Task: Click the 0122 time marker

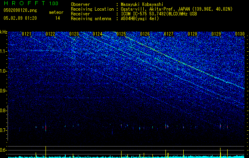Action: (x=50, y=34)
